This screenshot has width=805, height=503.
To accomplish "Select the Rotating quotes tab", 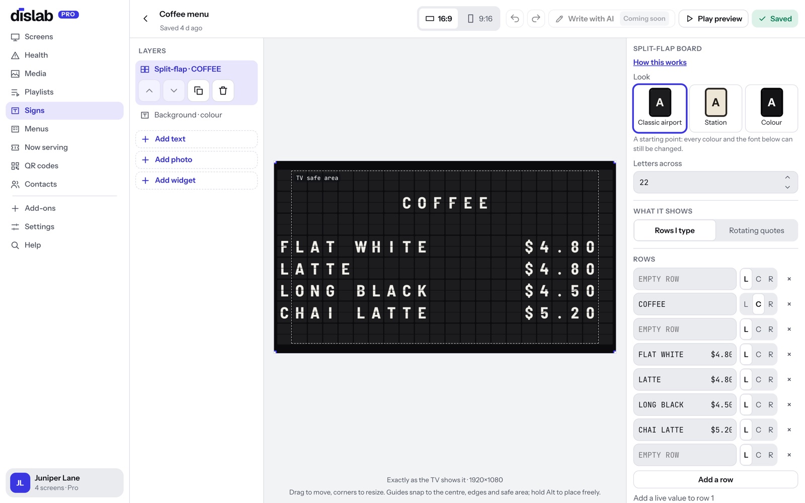I will (x=757, y=230).
